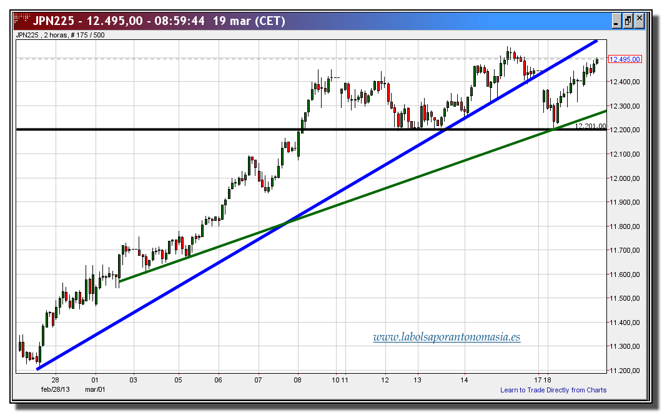Click the 28 date axis label
662x413 pixels.
pyautogui.click(x=56, y=380)
